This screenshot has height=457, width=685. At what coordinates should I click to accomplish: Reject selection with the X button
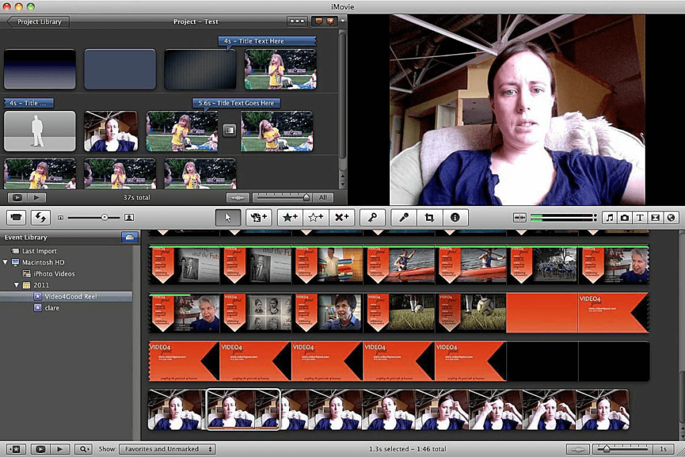click(x=341, y=217)
